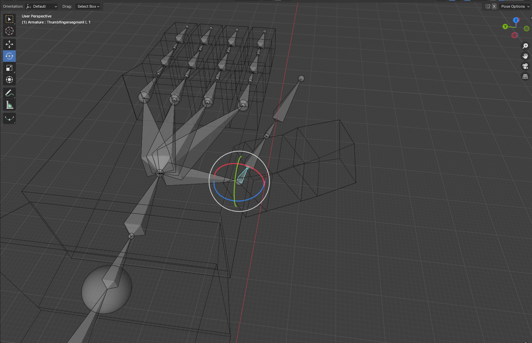The height and width of the screenshot is (343, 532).
Task: Click the unlabeled negative Y green circle
Action: 527,29
